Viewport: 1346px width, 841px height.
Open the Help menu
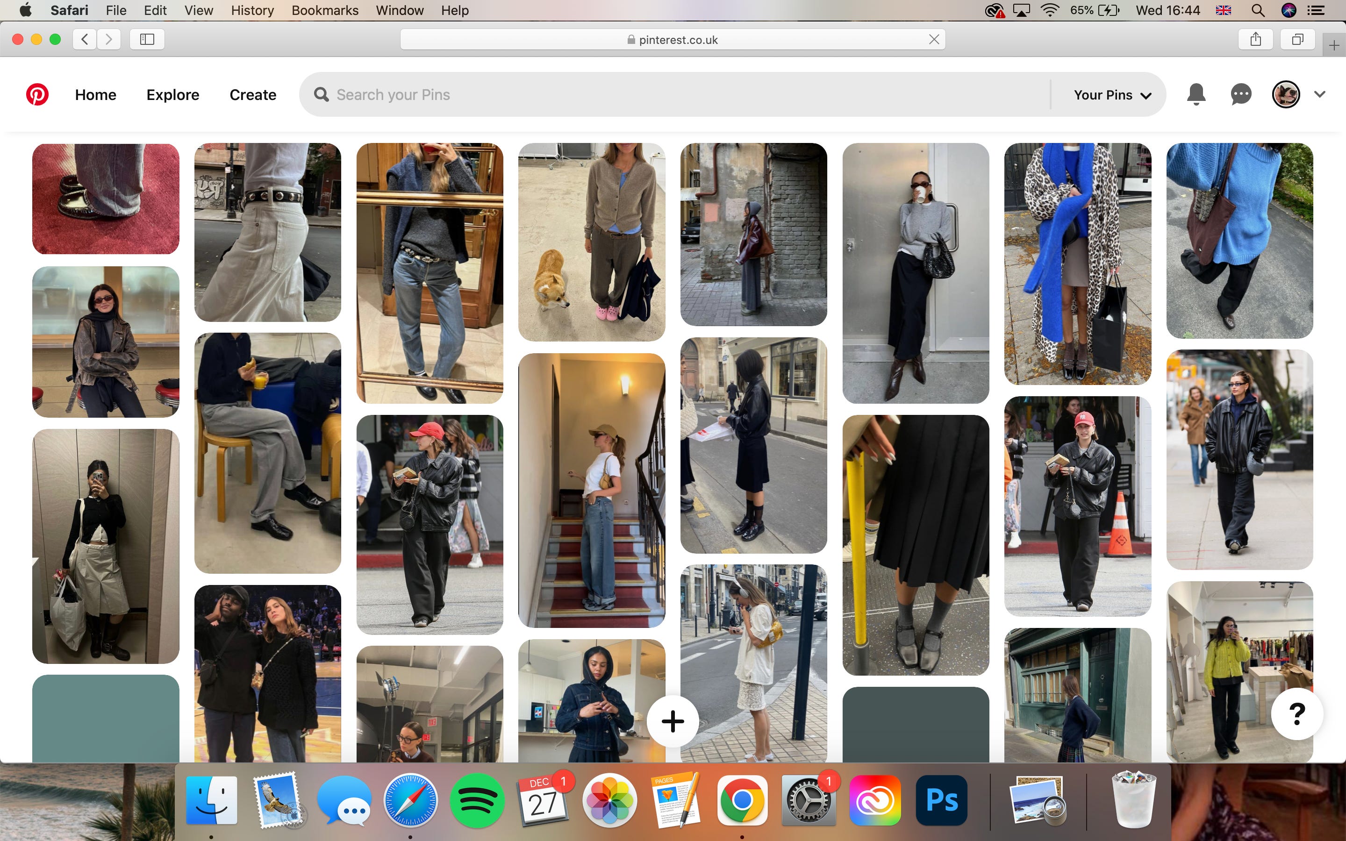(455, 10)
